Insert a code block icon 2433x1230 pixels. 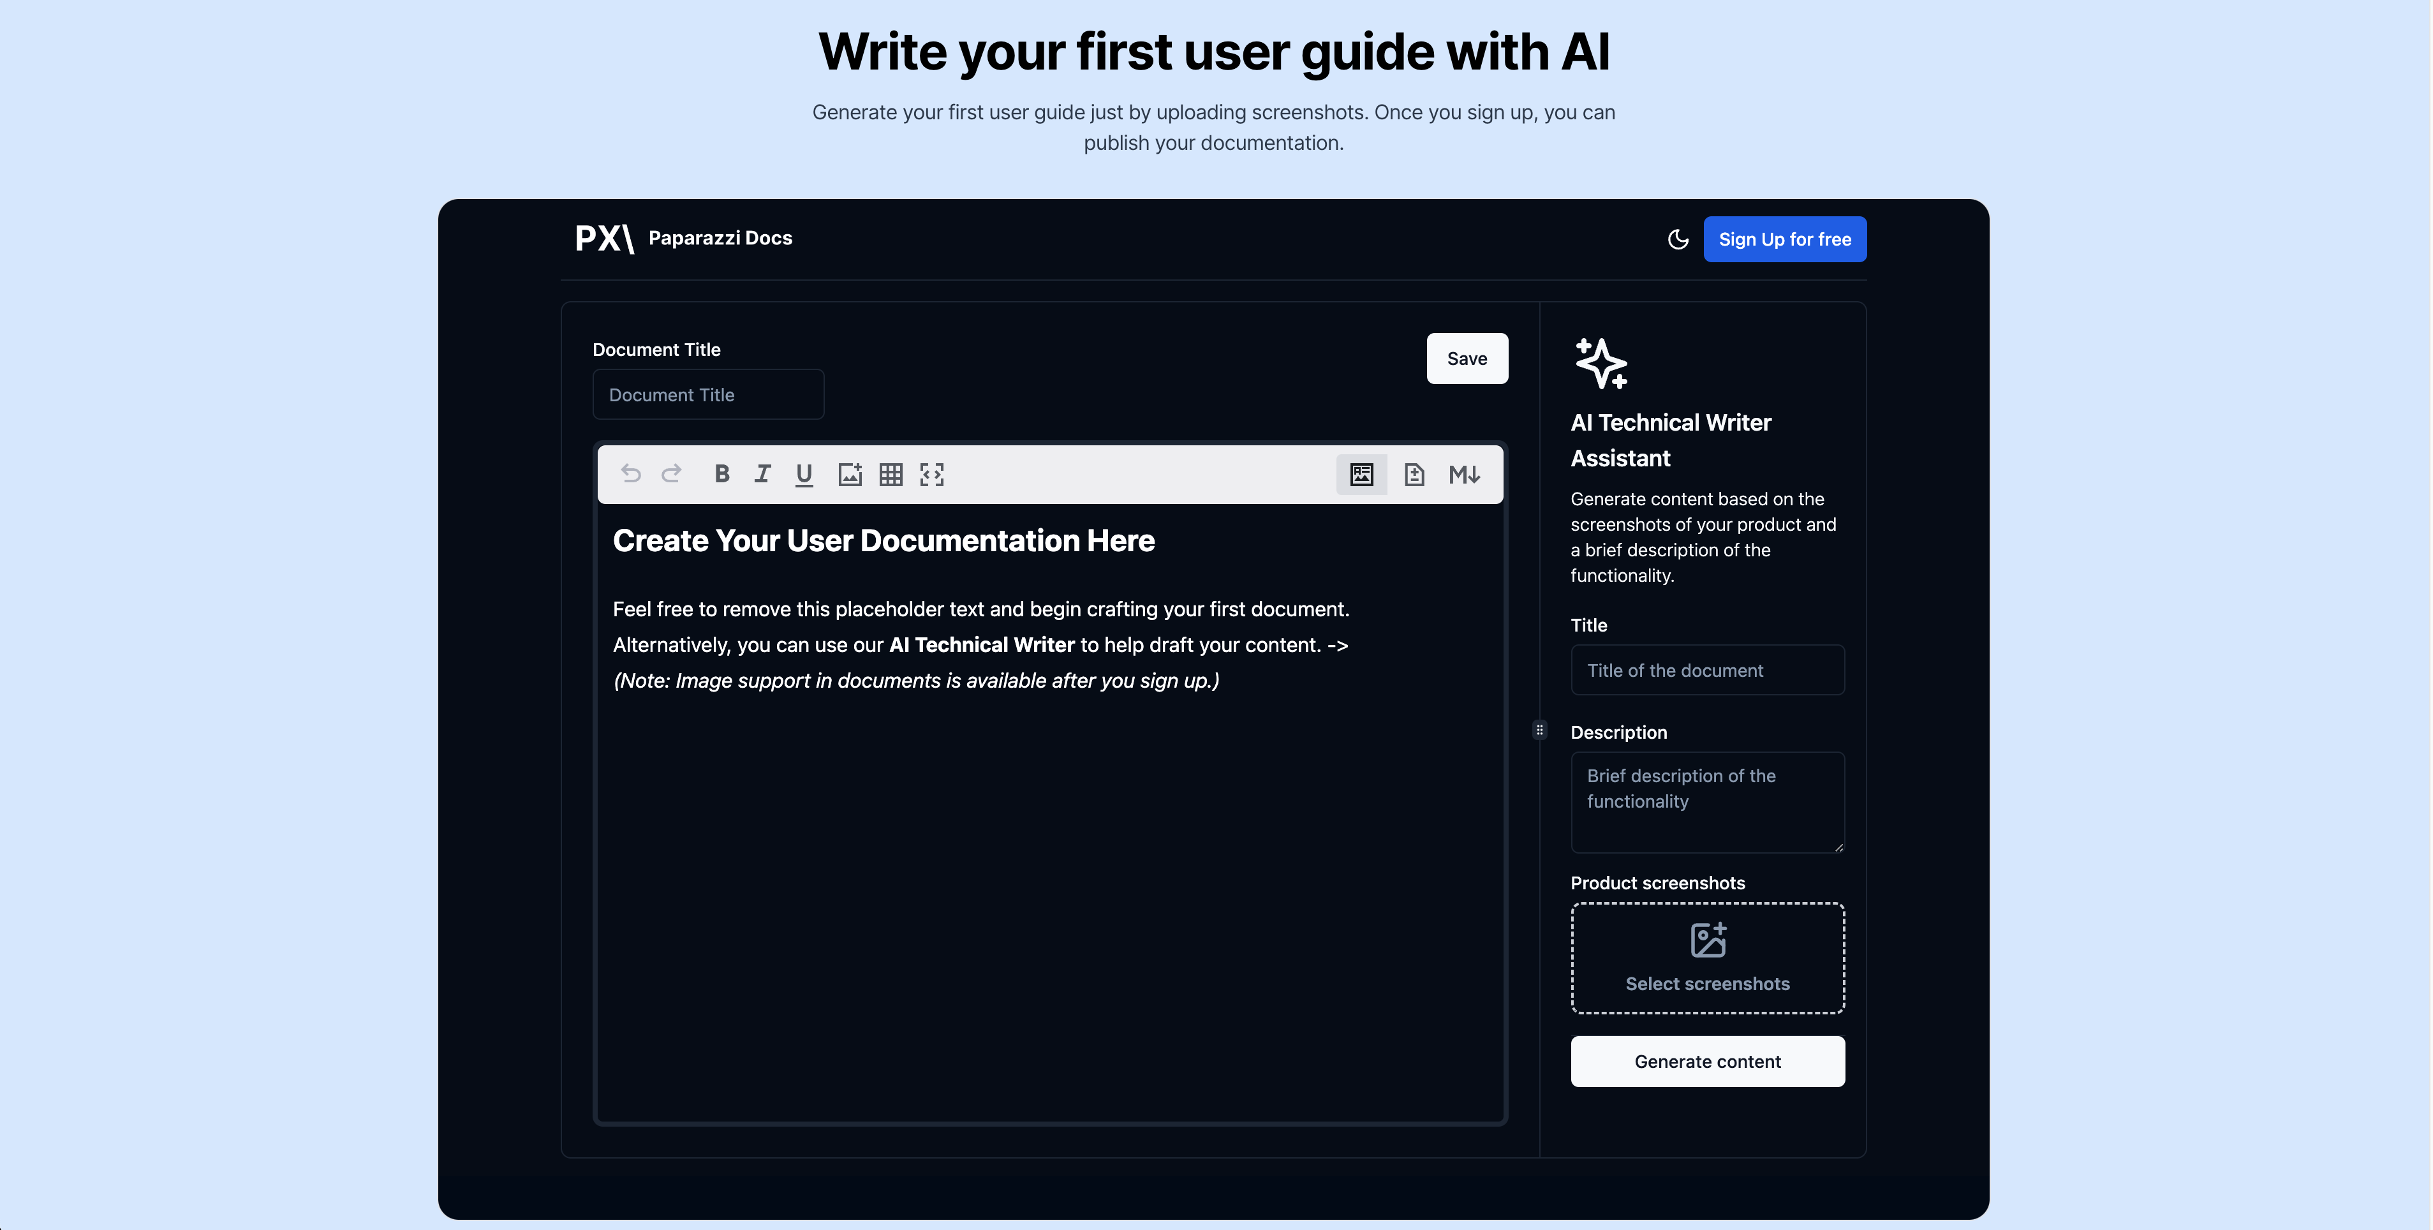[x=932, y=474]
